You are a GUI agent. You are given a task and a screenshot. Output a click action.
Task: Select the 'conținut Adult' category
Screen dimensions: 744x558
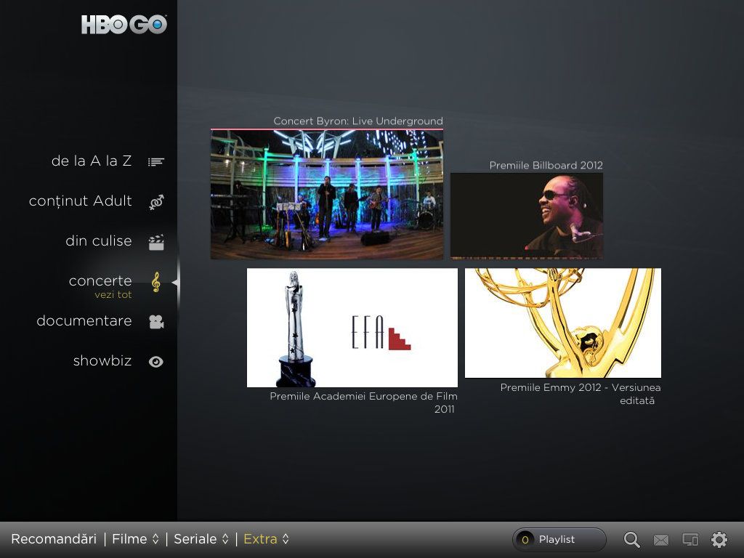pos(80,201)
